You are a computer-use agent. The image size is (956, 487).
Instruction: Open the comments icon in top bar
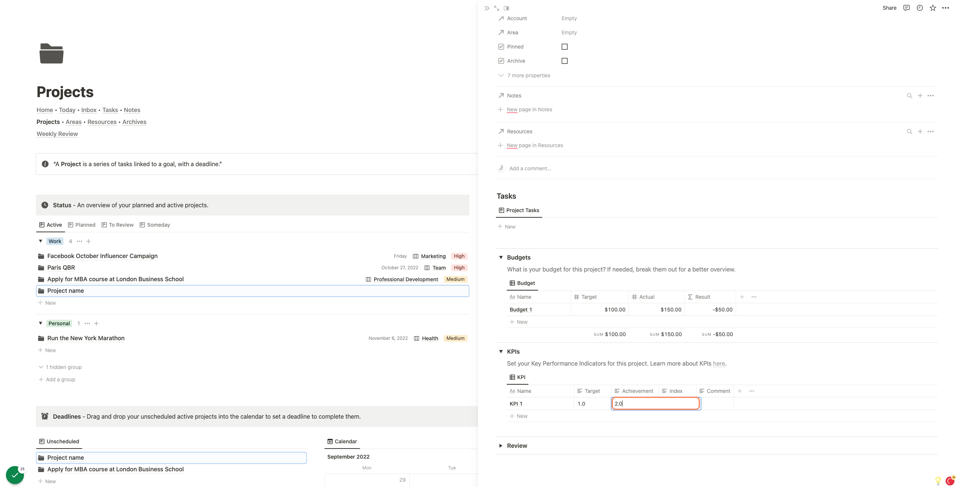(906, 8)
